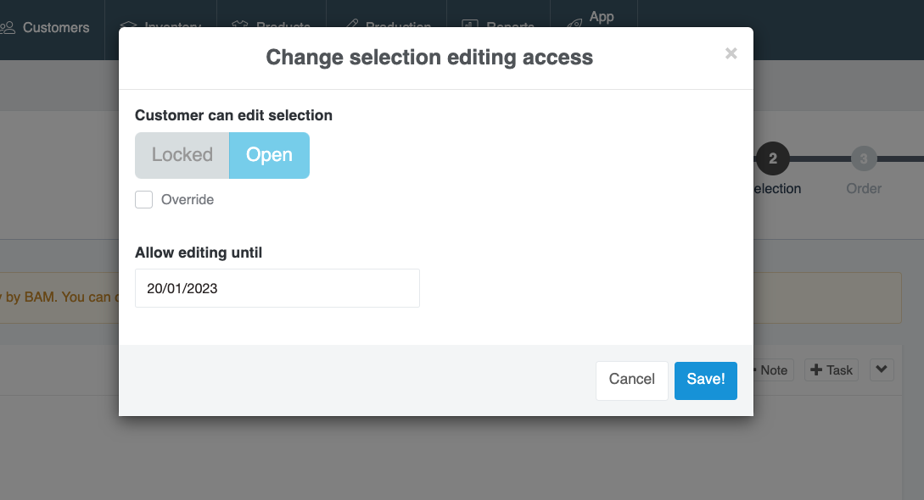Click the blue Save! button
924x500 pixels.
705,380
